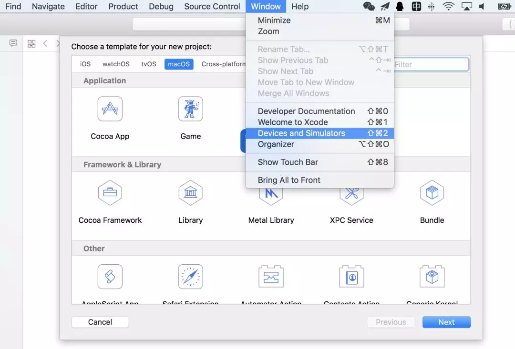Image resolution: width=515 pixels, height=349 pixels.
Task: Click the Metal Library label
Action: coord(271,220)
